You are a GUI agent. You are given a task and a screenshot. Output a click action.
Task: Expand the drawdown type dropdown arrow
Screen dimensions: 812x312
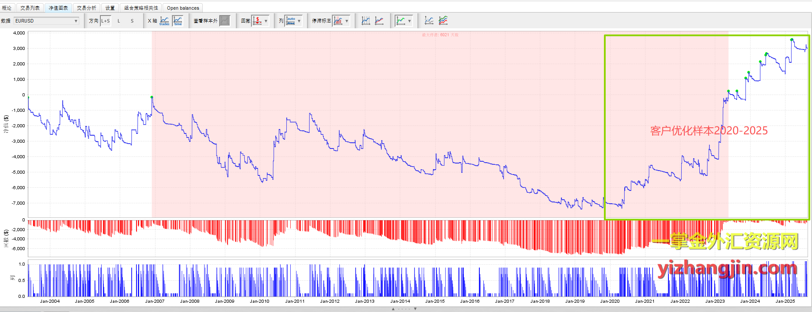266,21
